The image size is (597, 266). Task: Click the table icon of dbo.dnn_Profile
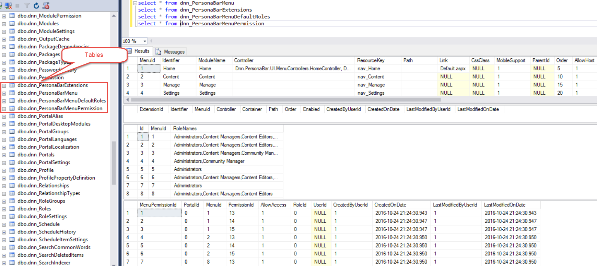12,170
